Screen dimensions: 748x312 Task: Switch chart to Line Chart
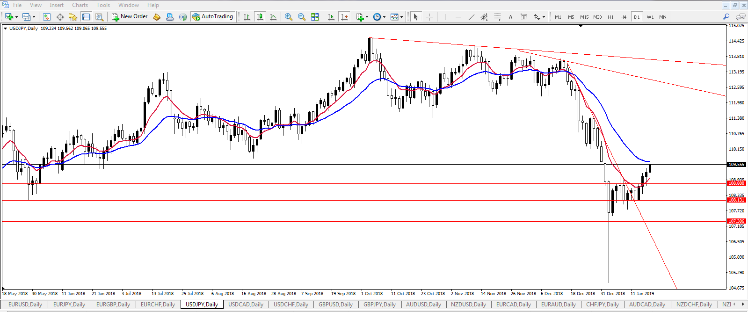(x=273, y=17)
